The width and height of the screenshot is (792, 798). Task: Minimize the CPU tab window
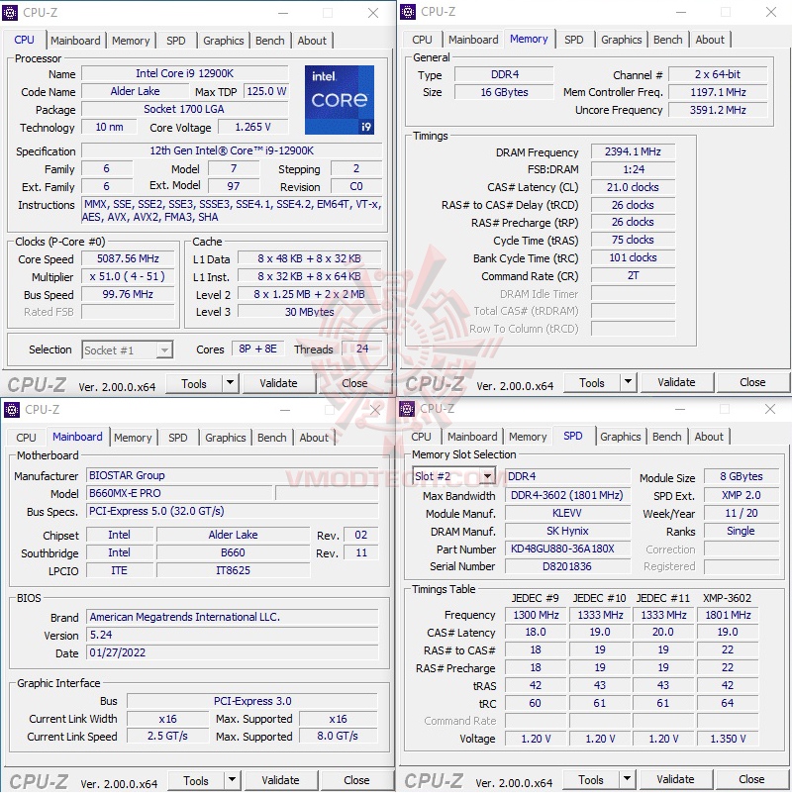click(x=283, y=13)
